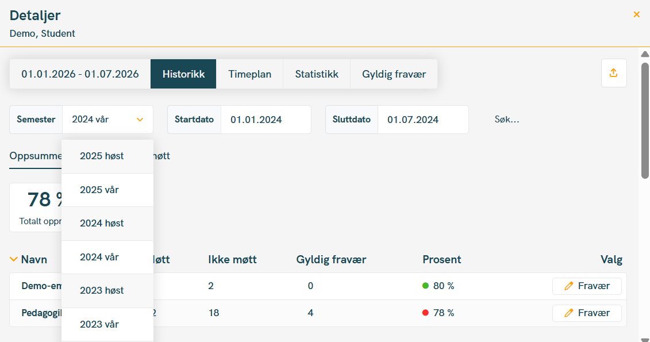
Task: Choose 2025 vår from semester list
Action: pos(107,190)
